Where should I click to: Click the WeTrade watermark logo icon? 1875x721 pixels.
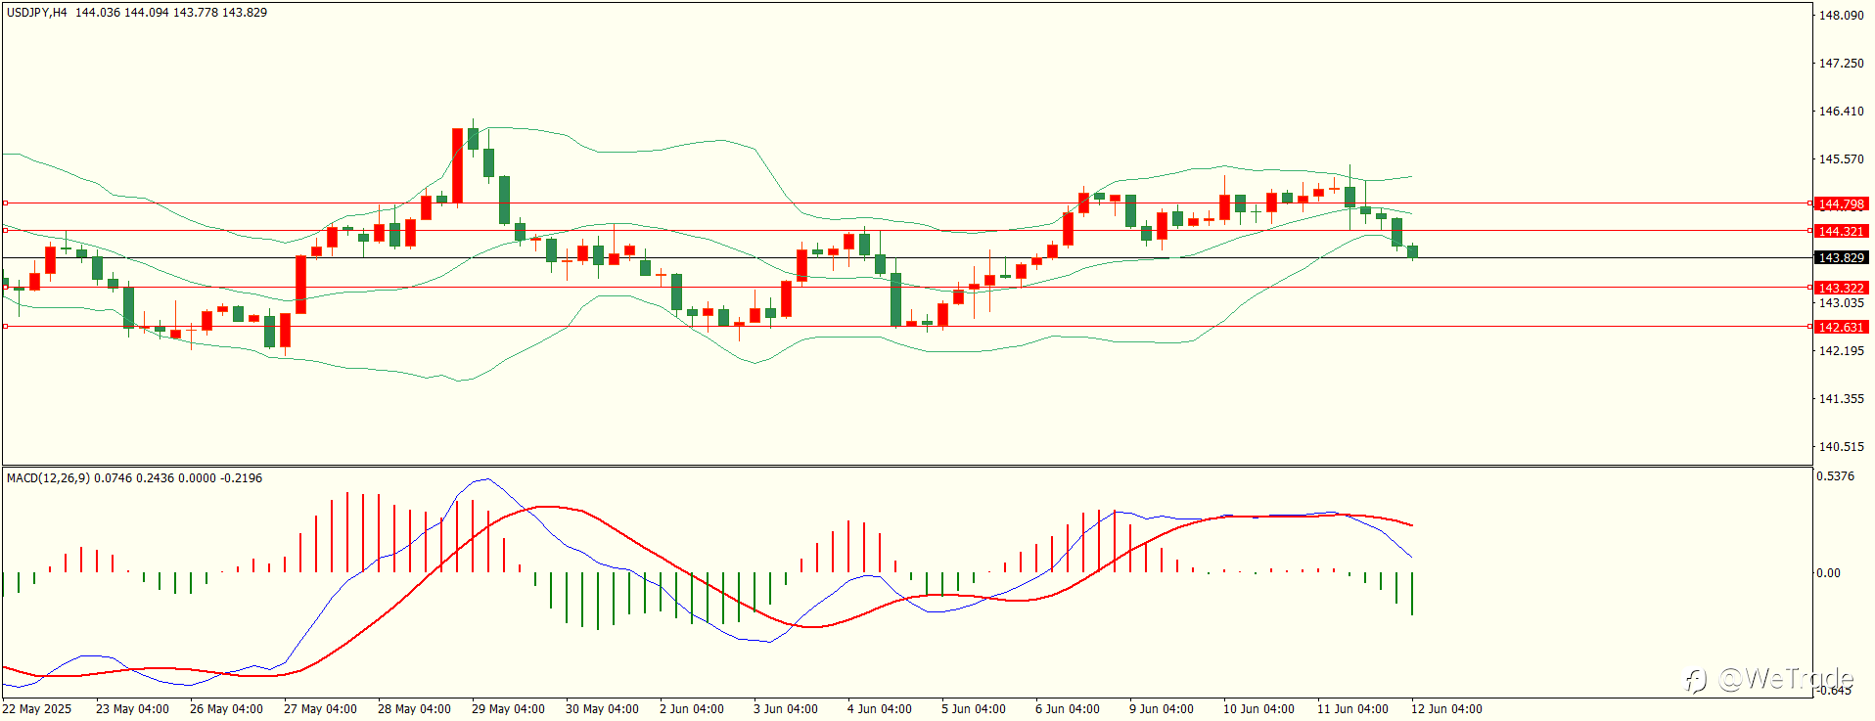coord(1695,680)
